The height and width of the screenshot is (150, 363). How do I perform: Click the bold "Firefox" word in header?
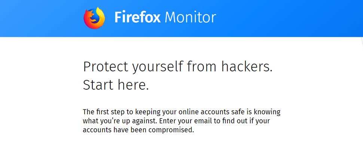[137, 17]
